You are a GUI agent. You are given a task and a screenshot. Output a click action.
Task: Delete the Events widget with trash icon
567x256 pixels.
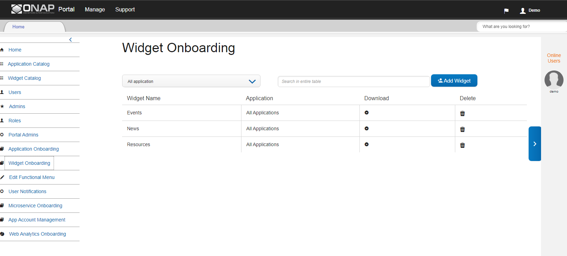[462, 113]
